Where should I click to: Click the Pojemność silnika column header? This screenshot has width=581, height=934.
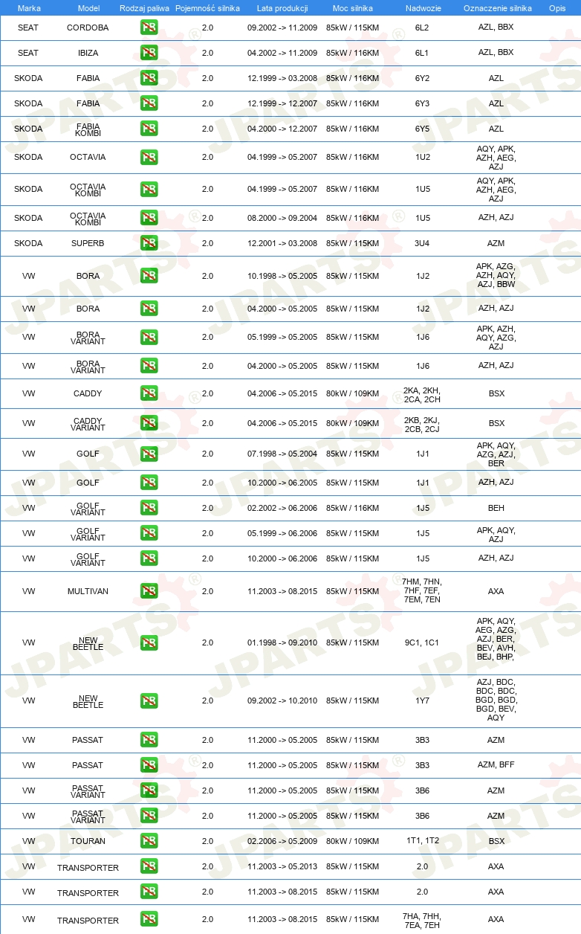[207, 7]
